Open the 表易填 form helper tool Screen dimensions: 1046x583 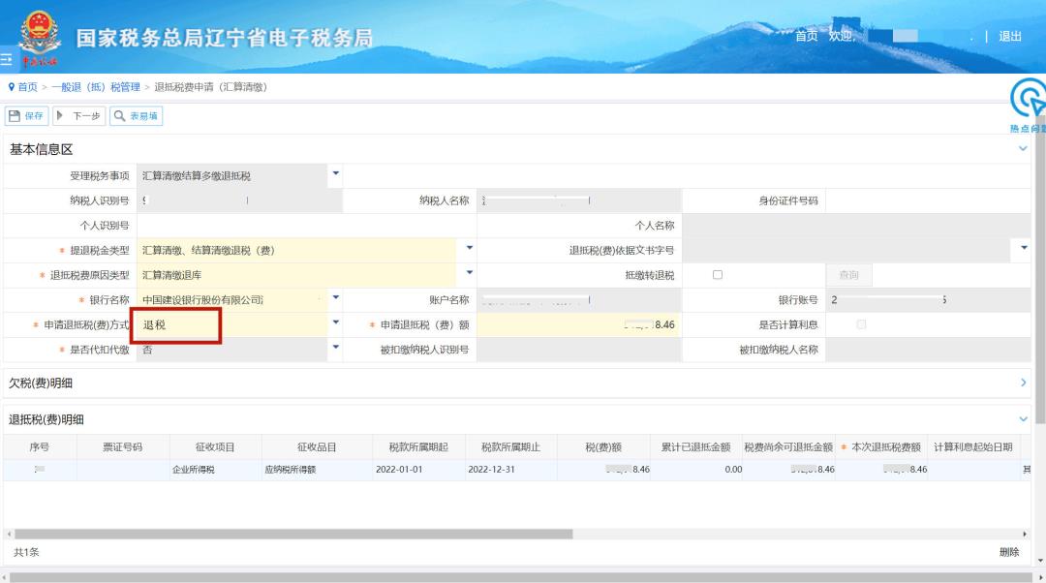[x=136, y=116]
